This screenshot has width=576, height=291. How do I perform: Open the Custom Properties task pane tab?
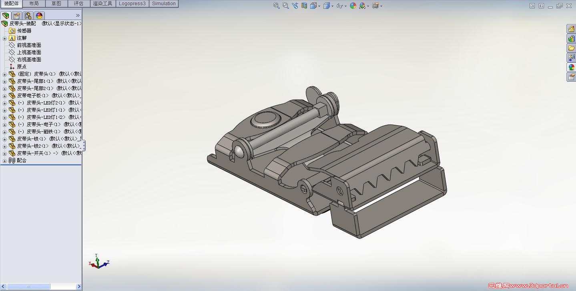click(x=571, y=77)
